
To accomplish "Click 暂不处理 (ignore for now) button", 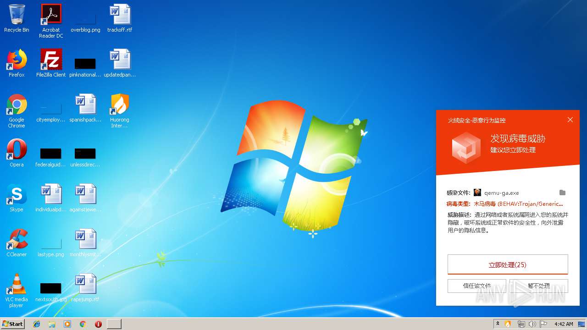I will click(539, 286).
